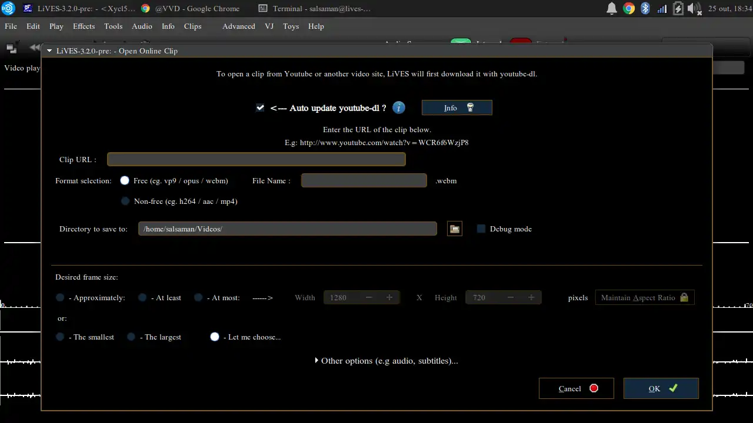
Task: Open the File menu
Action: pyautogui.click(x=11, y=26)
